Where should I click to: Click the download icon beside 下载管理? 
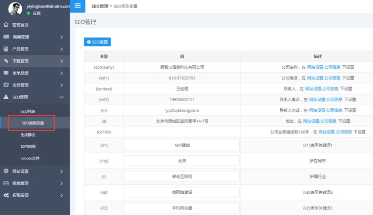(x=6, y=61)
